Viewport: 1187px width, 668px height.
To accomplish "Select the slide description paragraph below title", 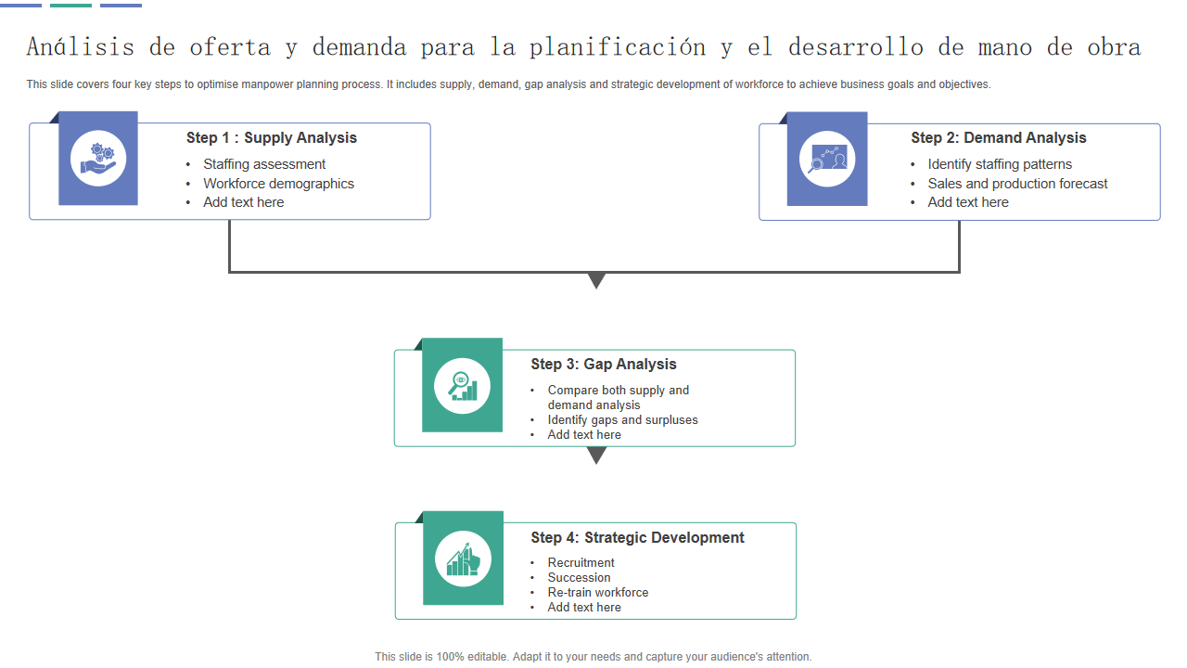I will (x=509, y=84).
